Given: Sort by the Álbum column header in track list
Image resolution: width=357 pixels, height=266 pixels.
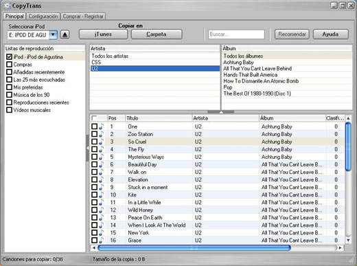Looking at the screenshot, I should [x=292, y=118].
